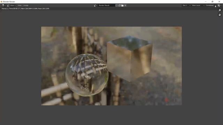Open the View menu
Image resolution: width=223 pixels, height=125 pixels.
[x=20, y=6]
